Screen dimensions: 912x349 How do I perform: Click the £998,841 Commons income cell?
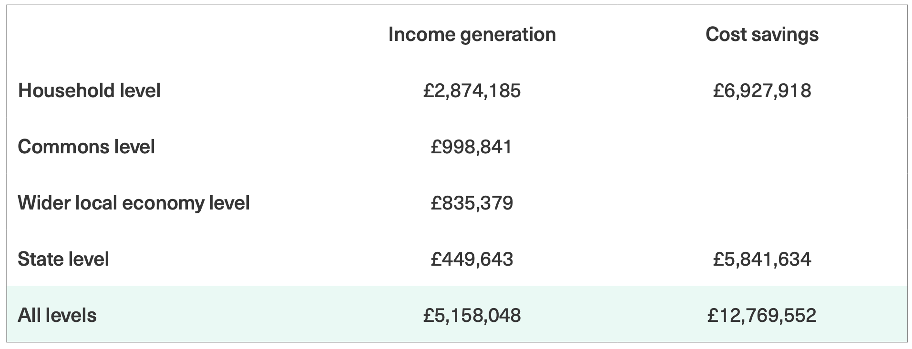pyautogui.click(x=472, y=147)
